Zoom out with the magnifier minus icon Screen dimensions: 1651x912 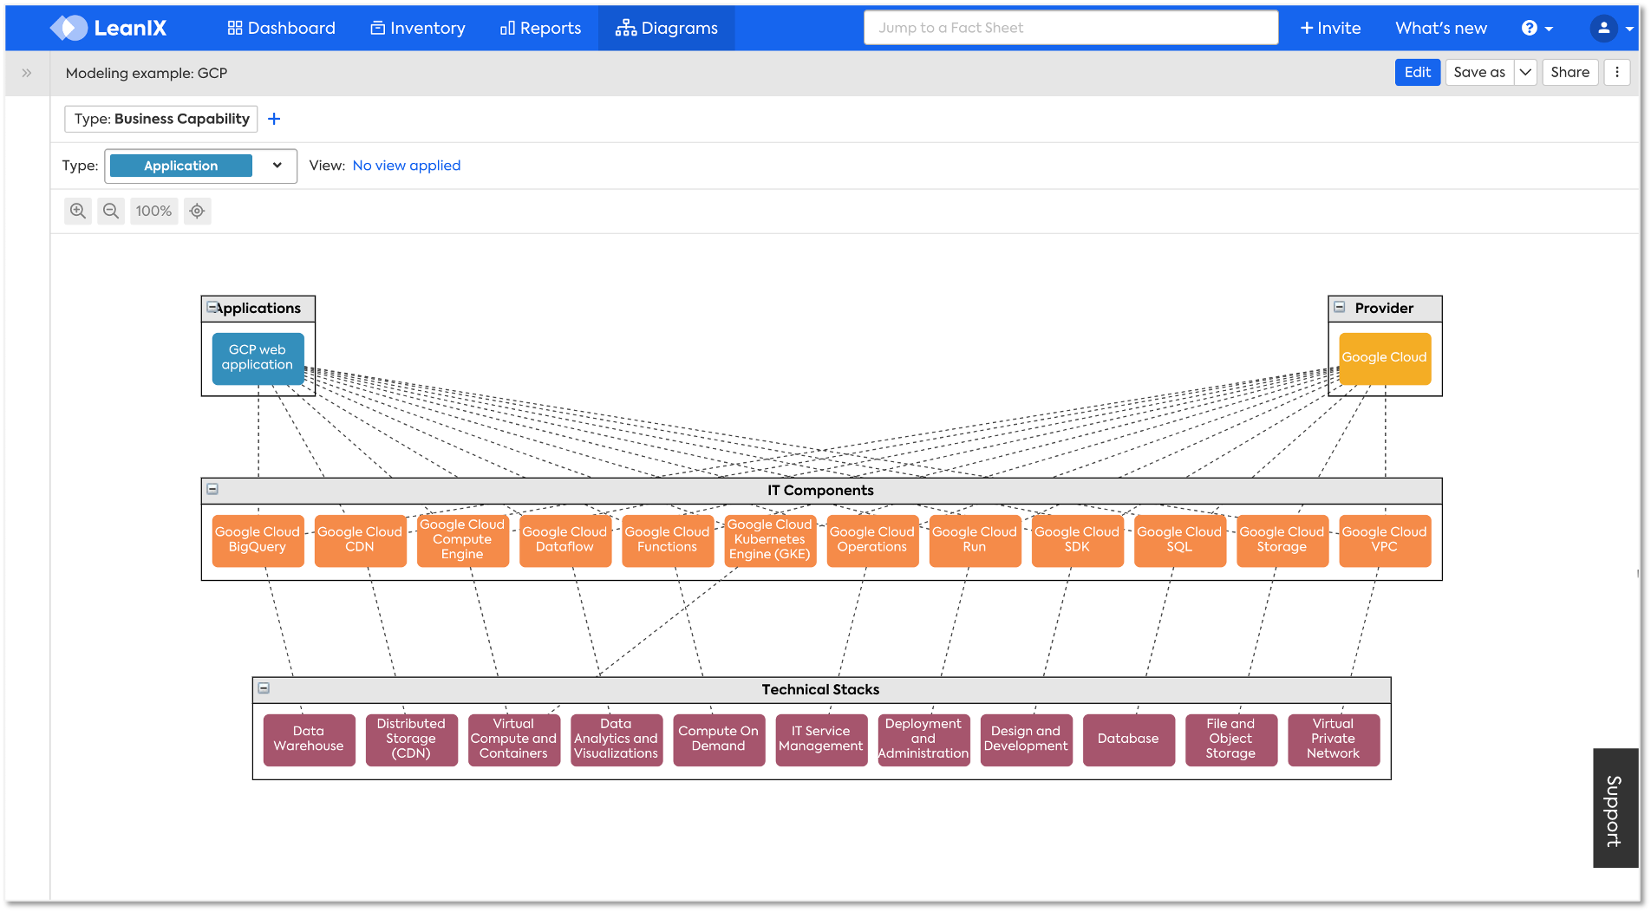[x=111, y=211]
